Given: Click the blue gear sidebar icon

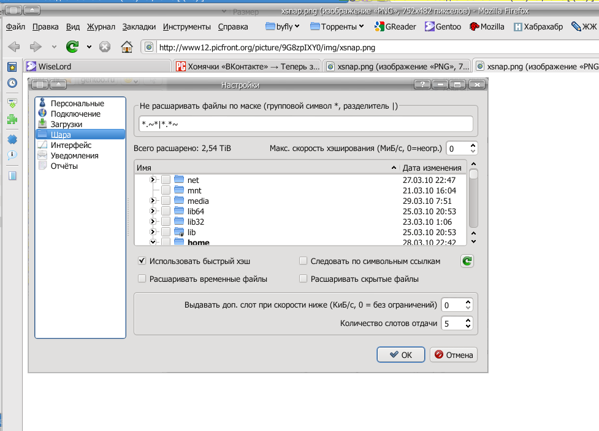Looking at the screenshot, I should tap(12, 139).
